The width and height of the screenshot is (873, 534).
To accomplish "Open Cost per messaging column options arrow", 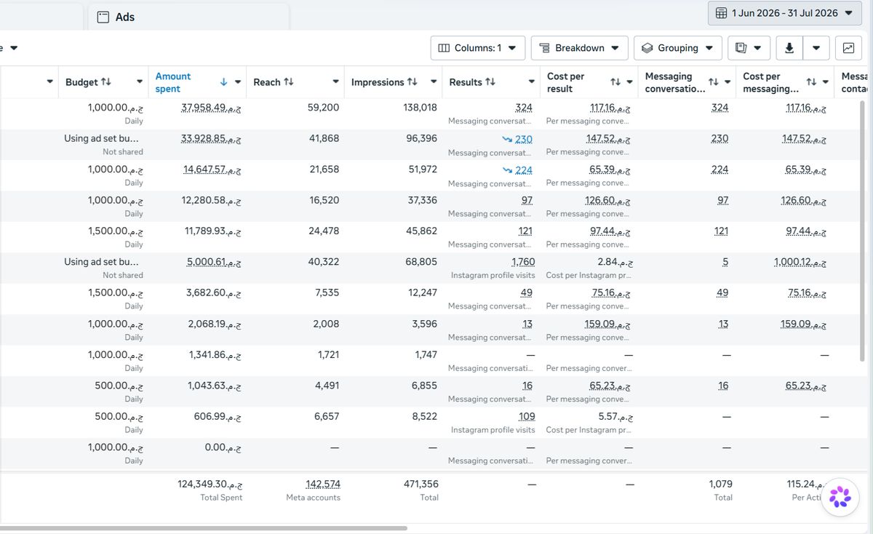I will (x=826, y=82).
